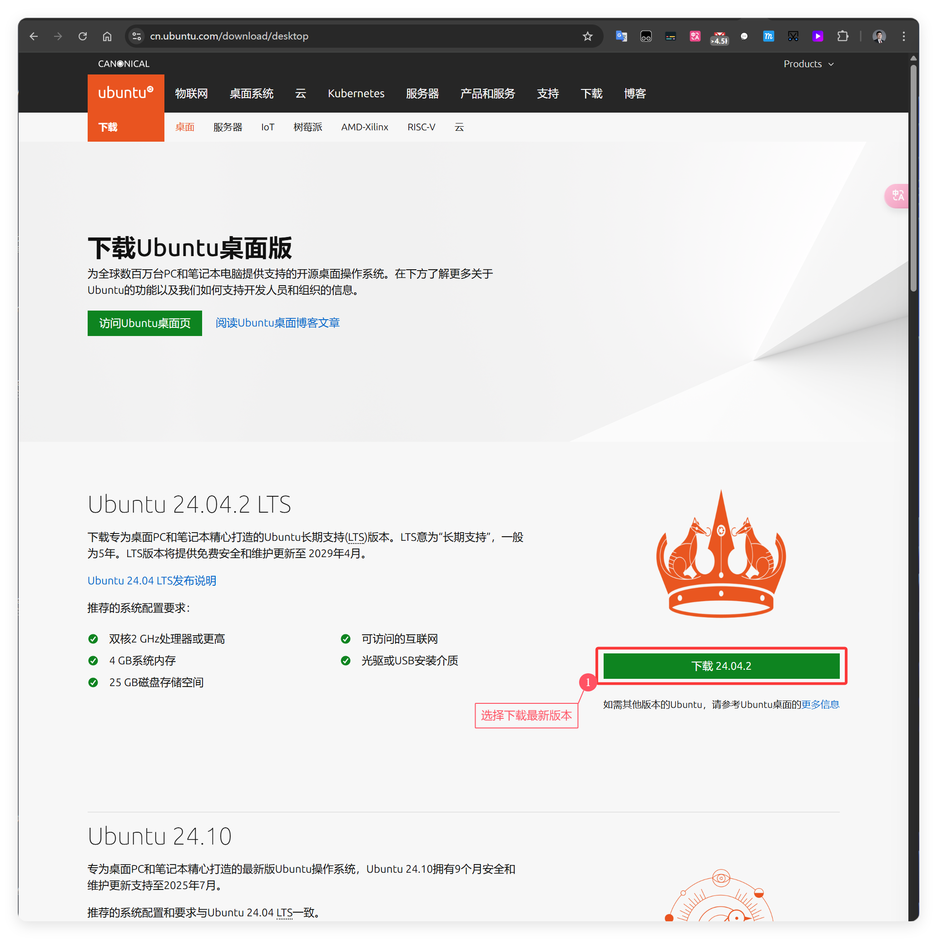The height and width of the screenshot is (939, 937).
Task: Open Ubuntu 24.04 LTS发布说明 link
Action: tap(152, 581)
